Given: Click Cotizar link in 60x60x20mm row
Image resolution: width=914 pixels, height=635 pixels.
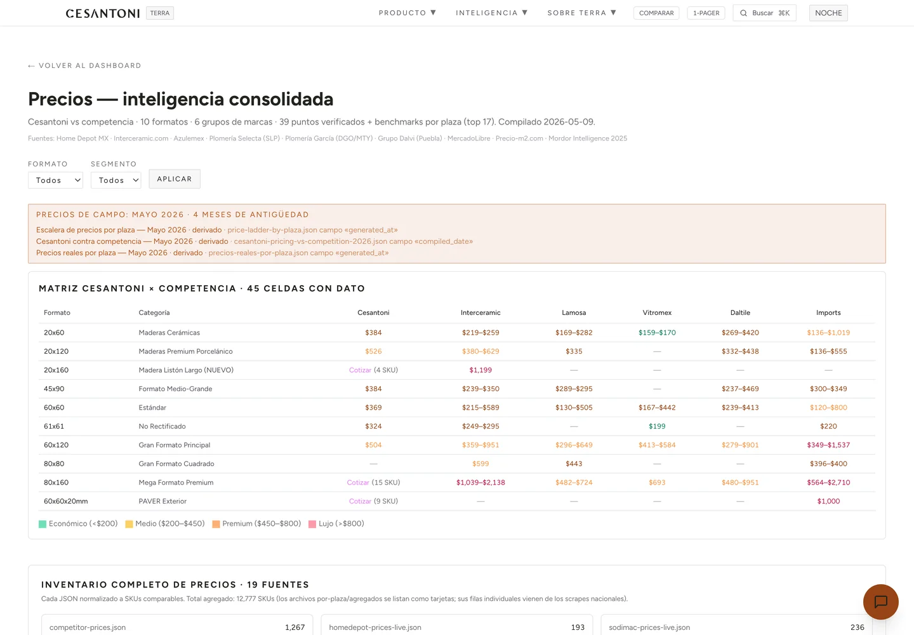Looking at the screenshot, I should 360,502.
